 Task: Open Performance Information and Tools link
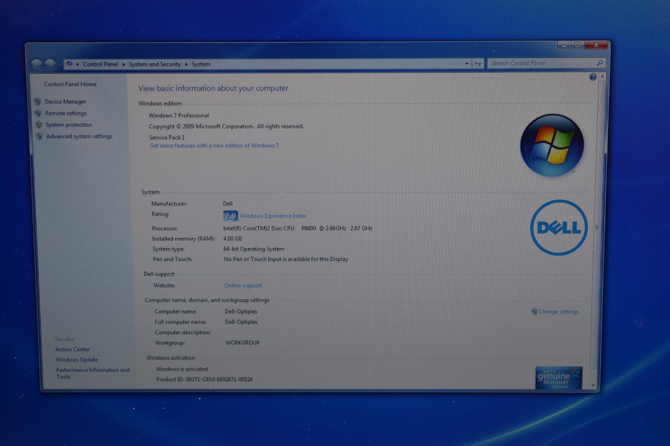[x=93, y=373]
